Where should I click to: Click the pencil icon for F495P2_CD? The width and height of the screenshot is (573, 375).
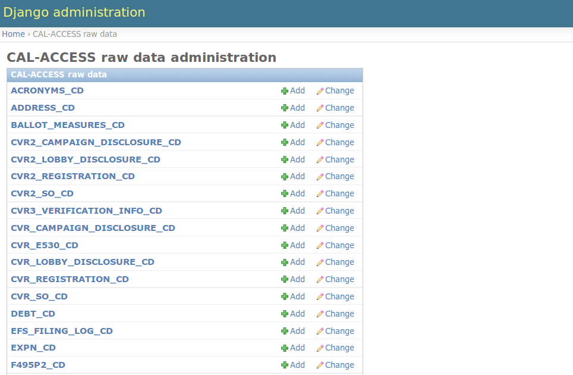pyautogui.click(x=320, y=365)
